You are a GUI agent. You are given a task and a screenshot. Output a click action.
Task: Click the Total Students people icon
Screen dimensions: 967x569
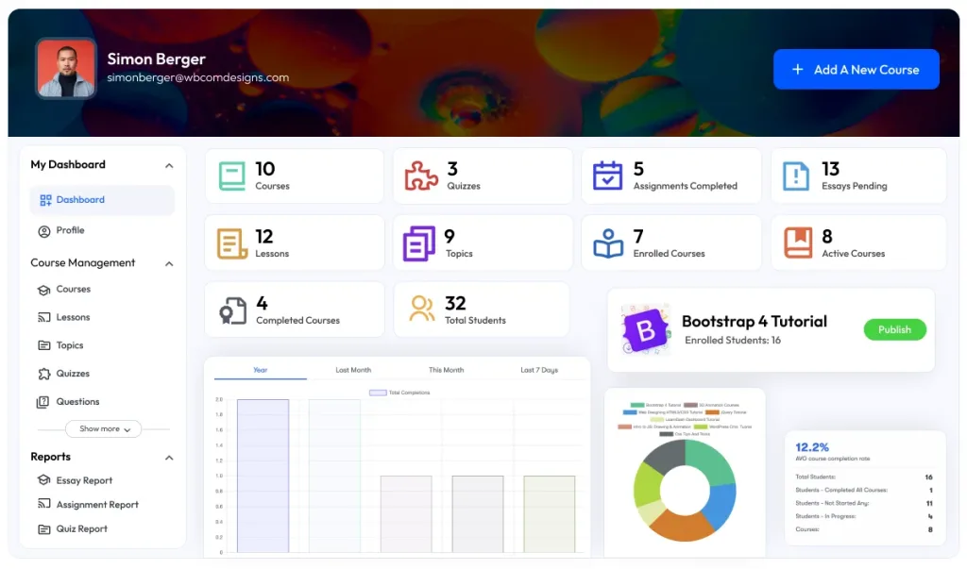pos(422,309)
